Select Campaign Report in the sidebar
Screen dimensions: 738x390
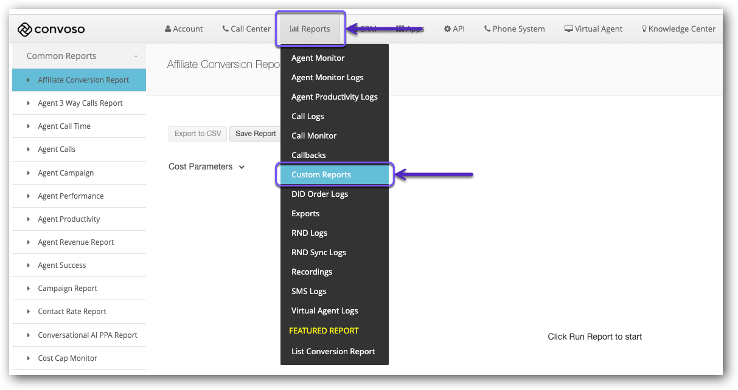pos(68,289)
